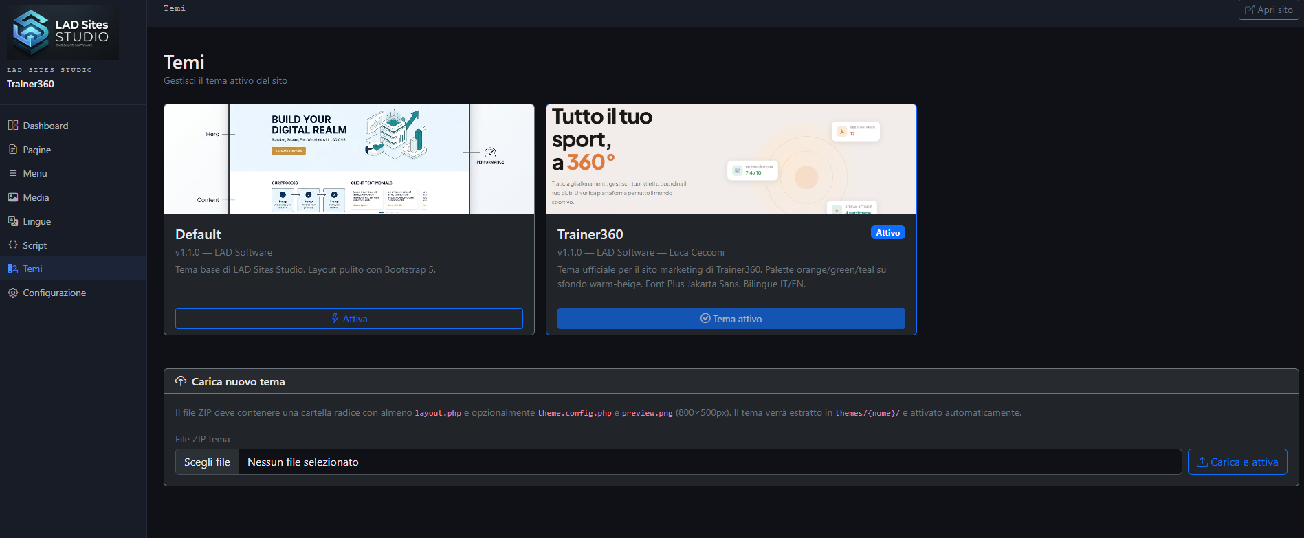
Task: Click the Configurazione gear icon
Action: (x=13, y=293)
